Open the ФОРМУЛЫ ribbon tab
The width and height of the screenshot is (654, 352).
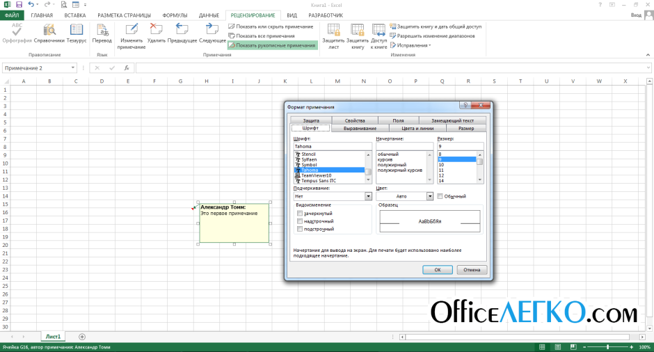tap(175, 15)
